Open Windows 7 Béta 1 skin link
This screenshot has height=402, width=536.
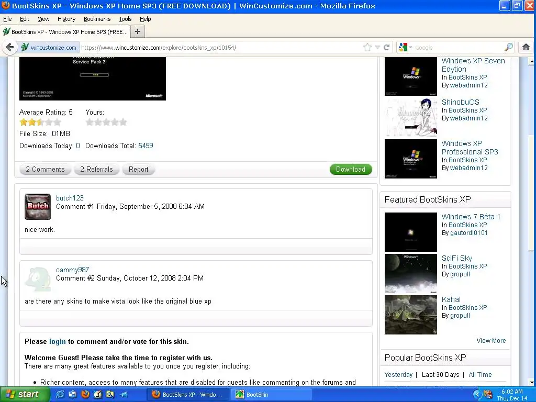pyautogui.click(x=471, y=217)
